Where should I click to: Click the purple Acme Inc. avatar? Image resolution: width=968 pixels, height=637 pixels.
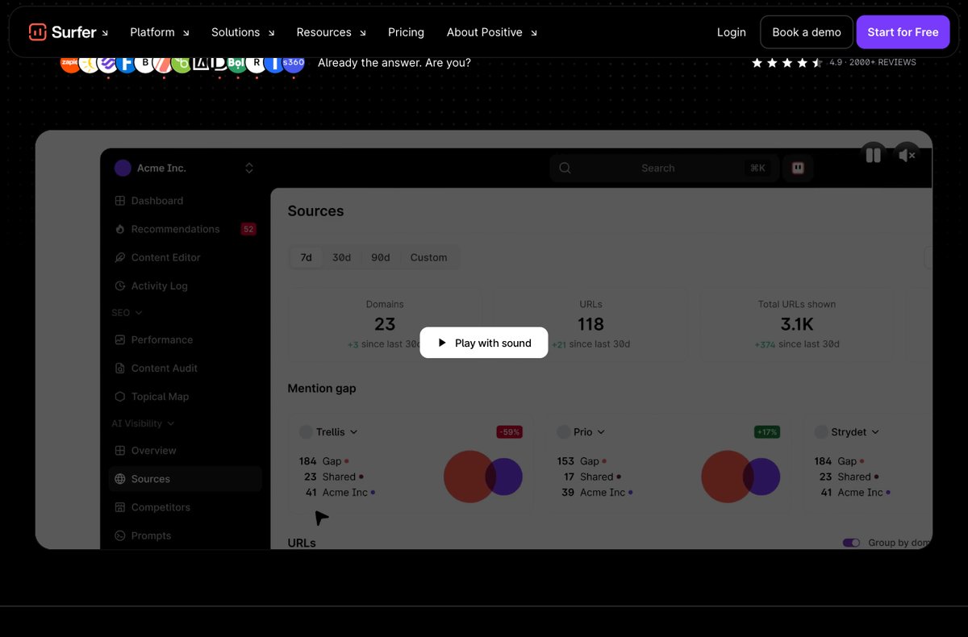point(123,168)
